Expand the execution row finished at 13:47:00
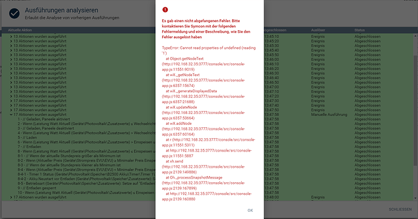Image resolution: width=418 pixels, height=219 pixels. tap(11, 87)
